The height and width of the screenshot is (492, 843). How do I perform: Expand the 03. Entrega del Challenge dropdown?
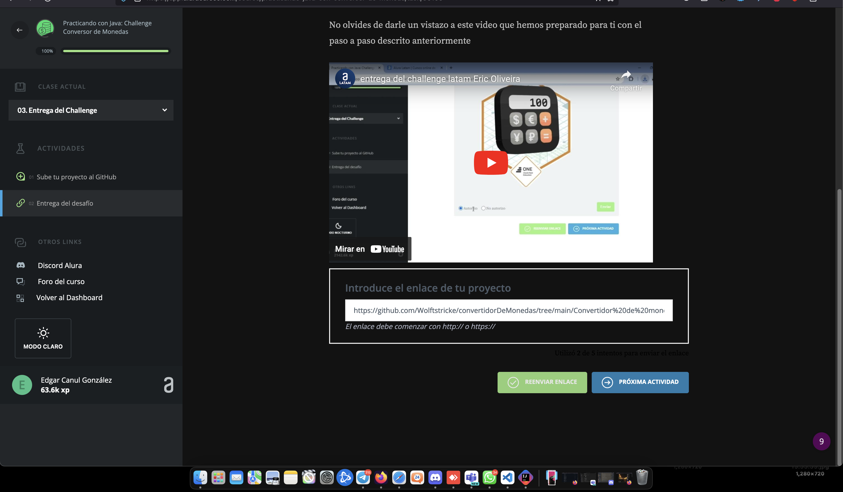[x=91, y=110]
